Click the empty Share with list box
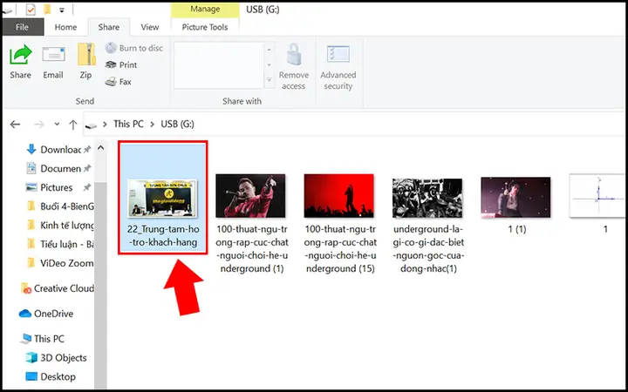Image resolution: width=628 pixels, height=392 pixels. pyautogui.click(x=219, y=65)
